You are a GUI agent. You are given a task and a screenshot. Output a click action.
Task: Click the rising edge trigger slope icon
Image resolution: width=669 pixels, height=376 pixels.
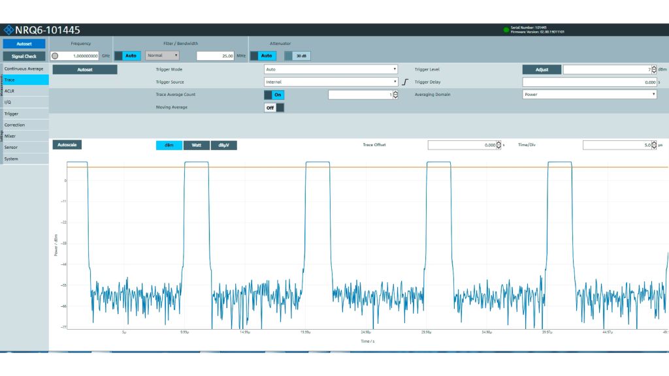click(406, 82)
